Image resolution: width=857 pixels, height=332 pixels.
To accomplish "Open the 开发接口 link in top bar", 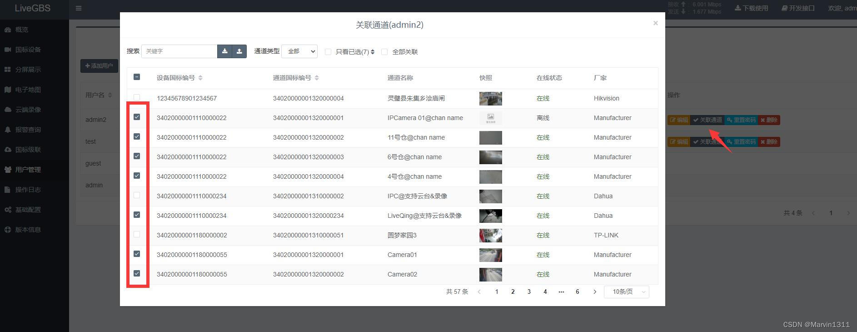I will click(x=798, y=8).
